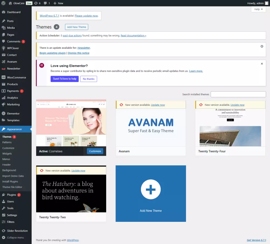Image resolution: width=270 pixels, height=244 pixels.
Task: Expand the Help dropdown tab
Action: click(x=258, y=9)
